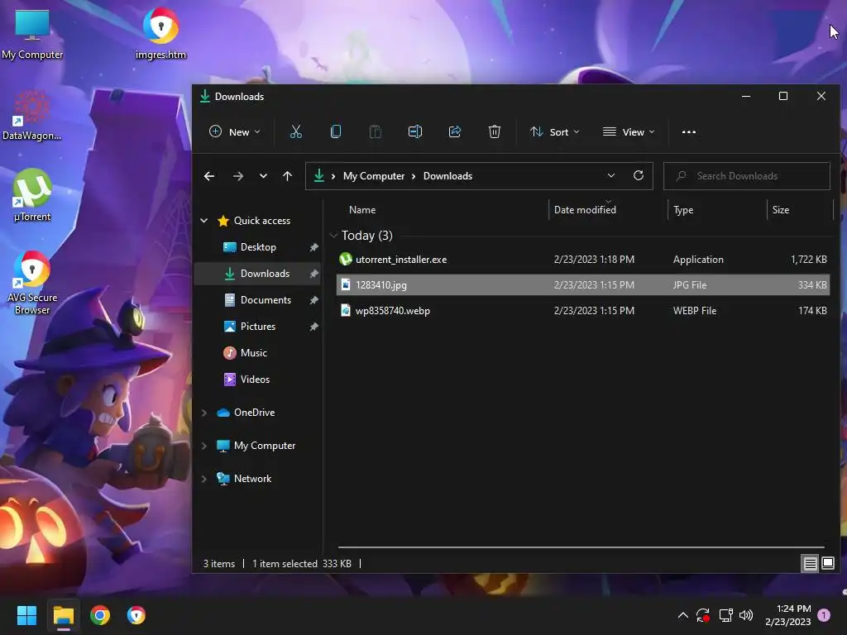Open the My Computer desktop icon
This screenshot has height=635, width=847.
point(32,33)
